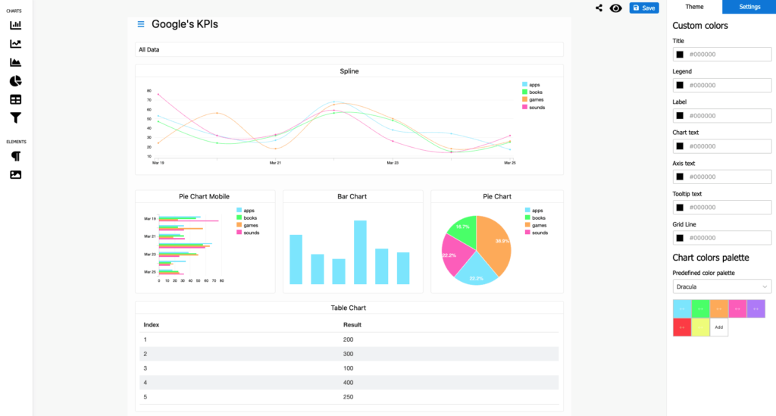Click the Result column header
Viewport: 776px width, 416px height.
click(x=352, y=325)
